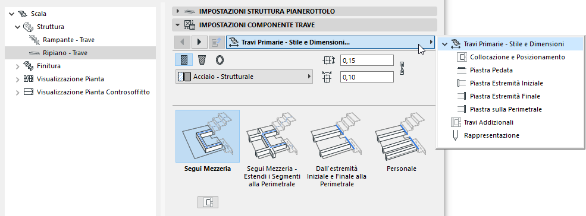Image resolution: width=586 pixels, height=216 pixels.
Task: Open Travi Primarie - Stile e Dimensioni dropdown
Action: click(331, 42)
